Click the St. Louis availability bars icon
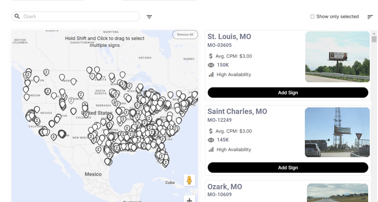The height and width of the screenshot is (202, 378). [x=211, y=74]
